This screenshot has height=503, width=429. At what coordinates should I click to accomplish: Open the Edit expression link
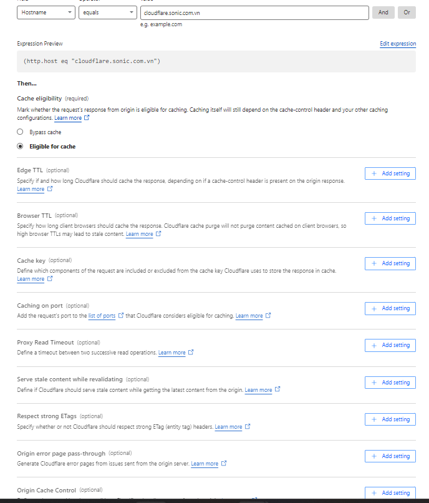click(397, 44)
